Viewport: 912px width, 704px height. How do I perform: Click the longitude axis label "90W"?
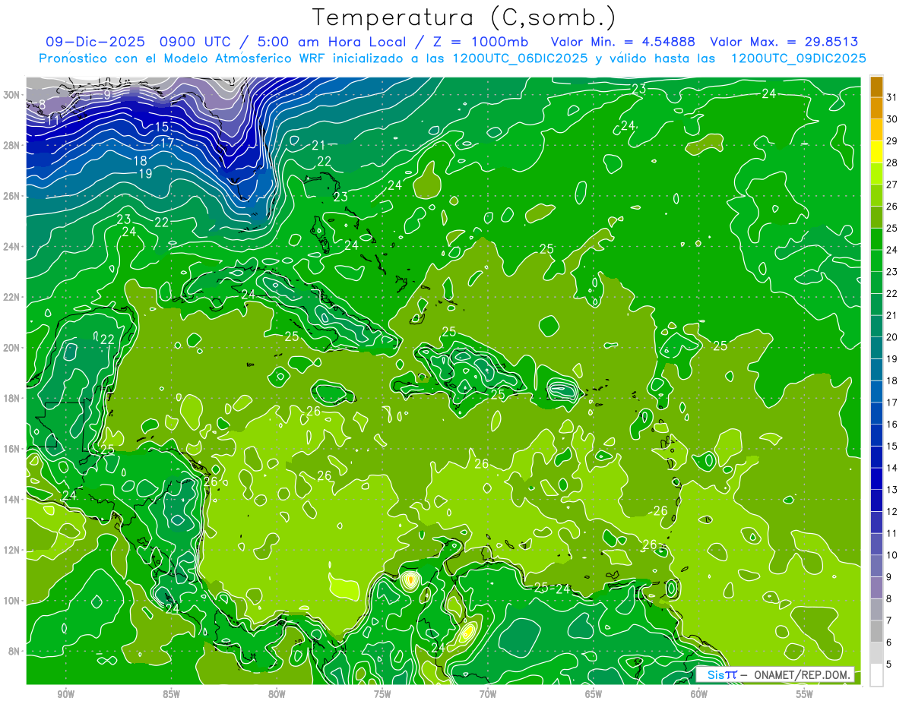coord(65,693)
